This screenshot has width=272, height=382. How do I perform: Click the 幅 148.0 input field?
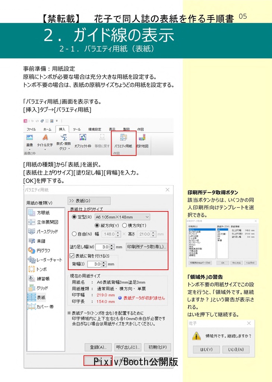click(108, 234)
